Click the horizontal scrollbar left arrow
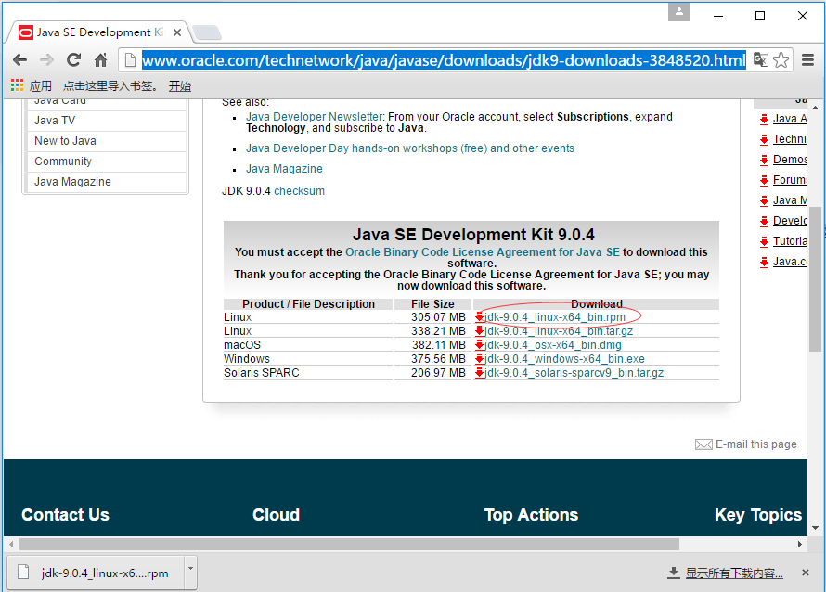Viewport: 826px width, 592px height. click(x=11, y=544)
